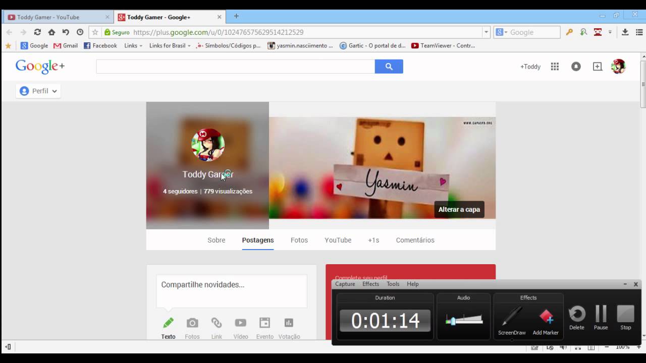Click the Alterar a capa button
Image resolution: width=646 pixels, height=363 pixels.
(x=459, y=209)
